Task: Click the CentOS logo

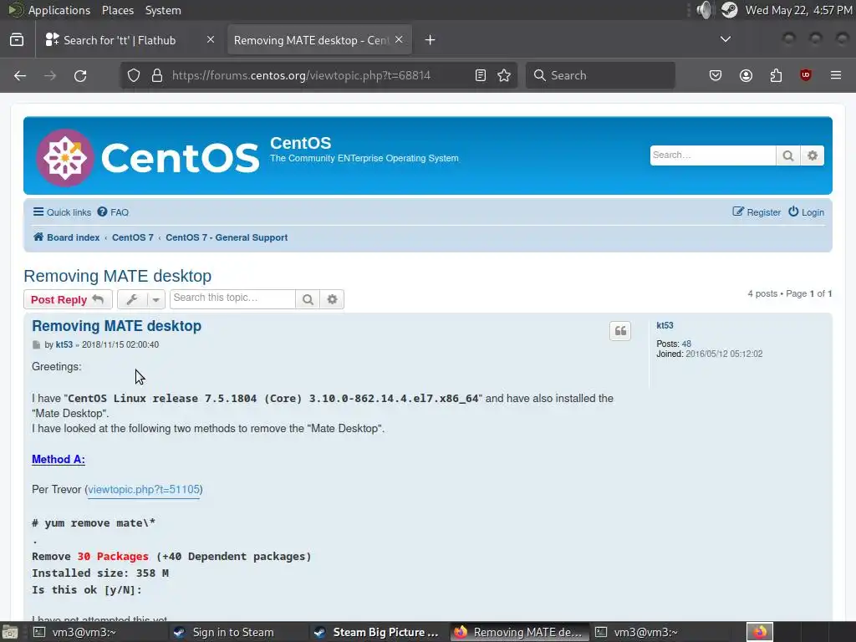Action: tap(147, 158)
